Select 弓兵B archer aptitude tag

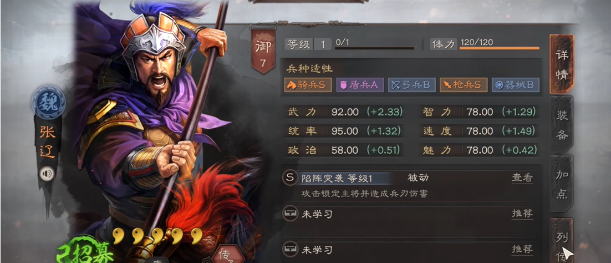tap(411, 85)
